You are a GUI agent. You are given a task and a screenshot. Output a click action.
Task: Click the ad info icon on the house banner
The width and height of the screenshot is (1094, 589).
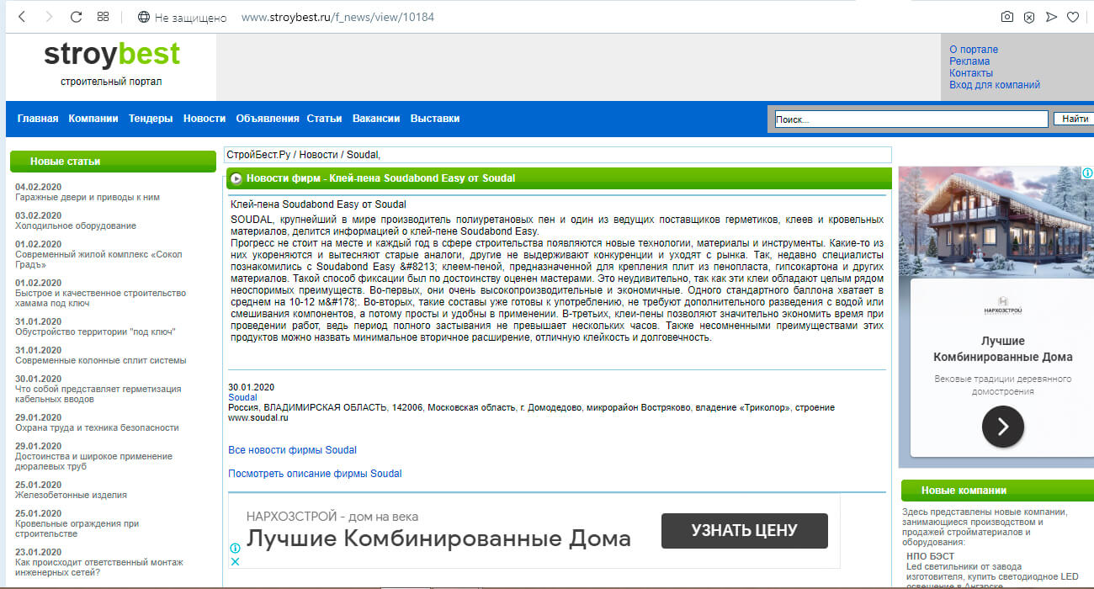1087,172
